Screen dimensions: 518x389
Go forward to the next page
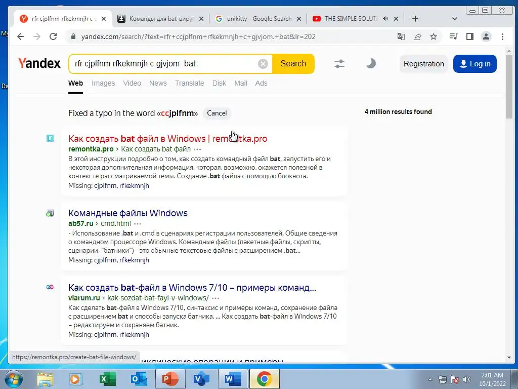[x=36, y=36]
